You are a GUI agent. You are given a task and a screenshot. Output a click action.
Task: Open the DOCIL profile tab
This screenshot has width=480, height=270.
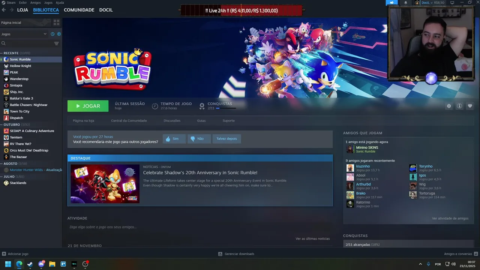[106, 10]
